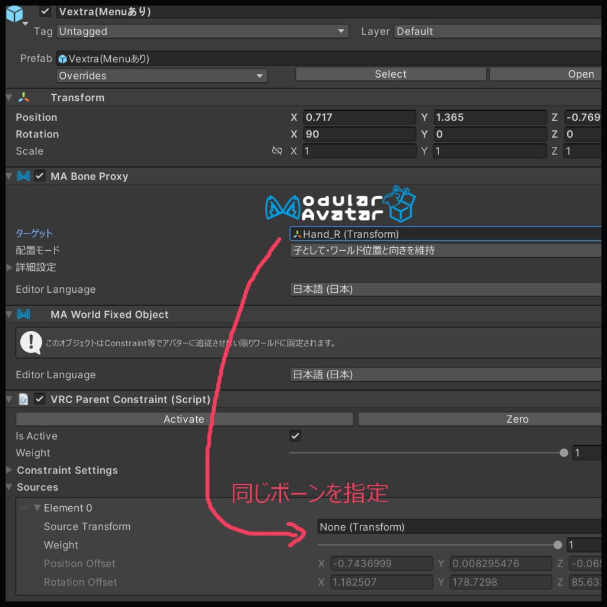Click the Element 0 Weight value field

pos(584,545)
